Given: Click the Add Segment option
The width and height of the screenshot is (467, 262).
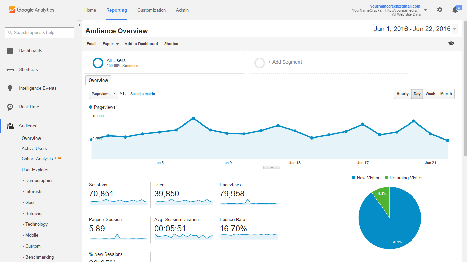Looking at the screenshot, I should (285, 62).
